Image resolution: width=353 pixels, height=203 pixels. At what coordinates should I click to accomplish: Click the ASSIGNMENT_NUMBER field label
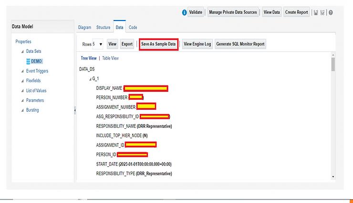[x=116, y=107]
